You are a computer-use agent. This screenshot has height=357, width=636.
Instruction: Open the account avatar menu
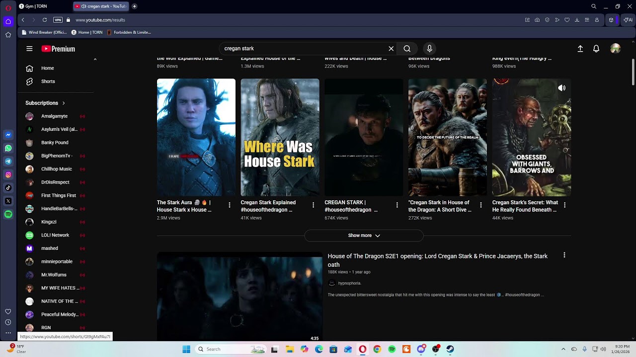(615, 49)
